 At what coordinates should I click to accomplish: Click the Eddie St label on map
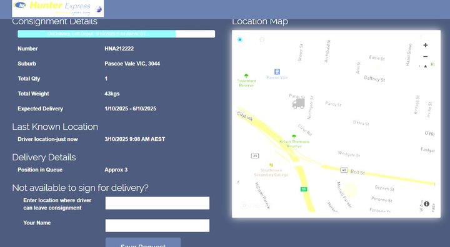[377, 58]
